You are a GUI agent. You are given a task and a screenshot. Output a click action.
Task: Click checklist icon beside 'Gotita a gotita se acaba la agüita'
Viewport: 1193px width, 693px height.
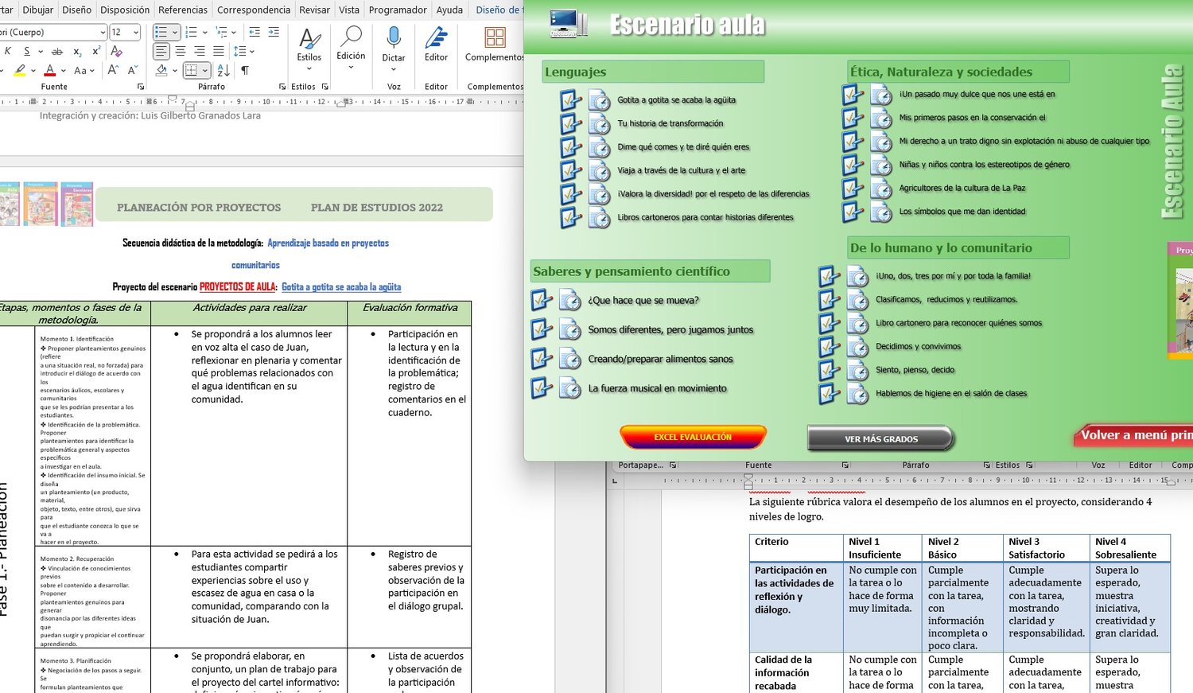click(x=570, y=100)
